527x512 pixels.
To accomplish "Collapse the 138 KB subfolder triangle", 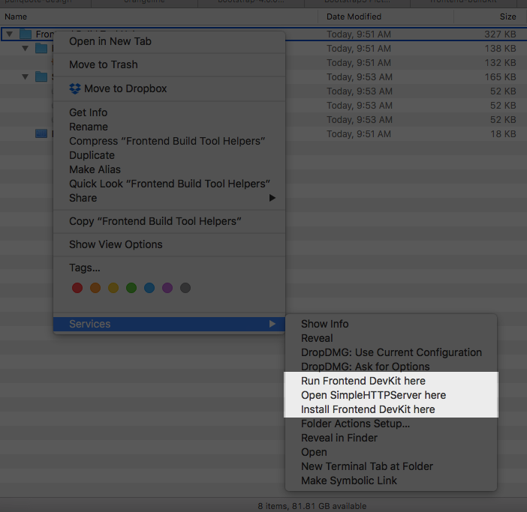I will [26, 49].
